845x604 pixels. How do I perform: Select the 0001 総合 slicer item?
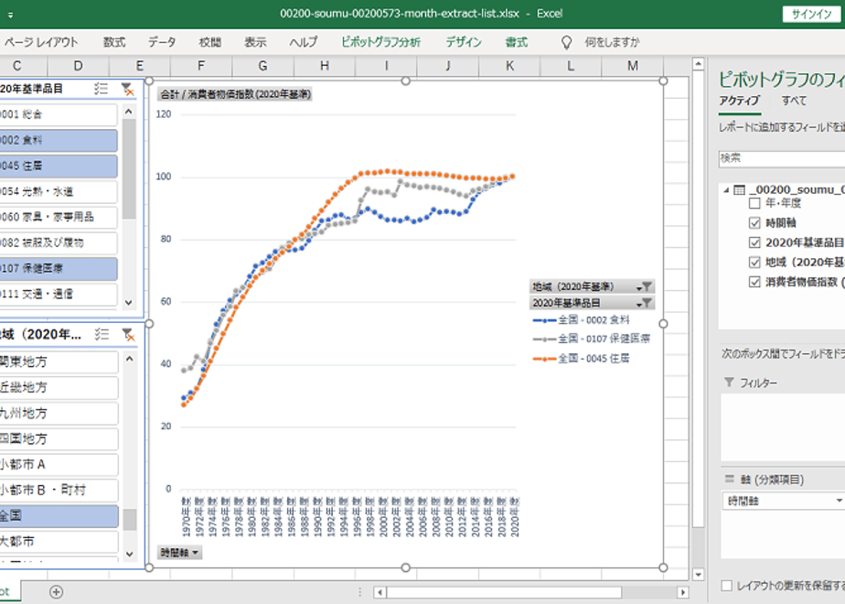[59, 114]
